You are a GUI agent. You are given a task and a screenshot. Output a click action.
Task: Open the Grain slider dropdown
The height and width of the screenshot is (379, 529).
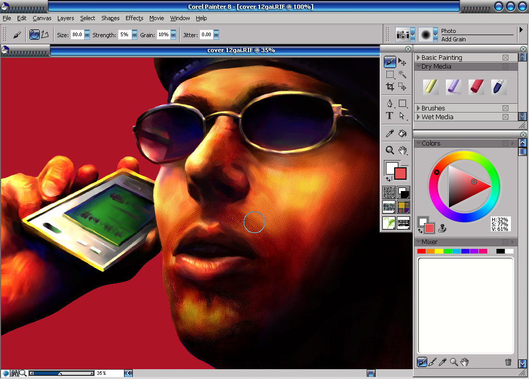coord(173,35)
